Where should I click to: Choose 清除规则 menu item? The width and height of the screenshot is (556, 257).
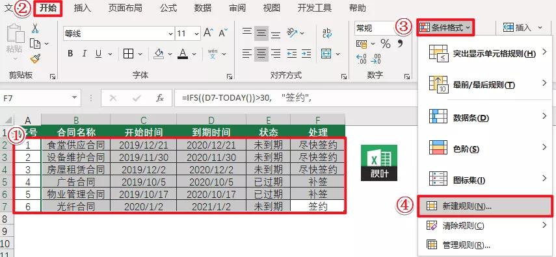click(x=485, y=225)
